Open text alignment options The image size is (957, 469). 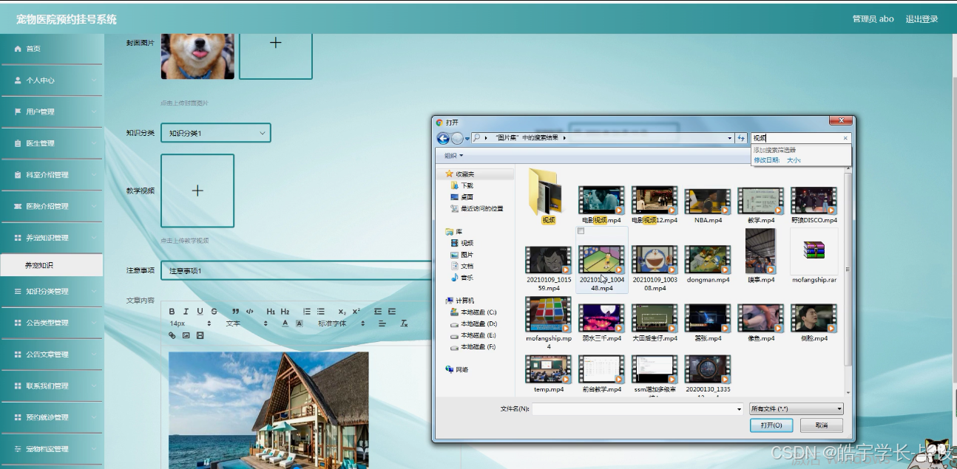pyautogui.click(x=382, y=323)
